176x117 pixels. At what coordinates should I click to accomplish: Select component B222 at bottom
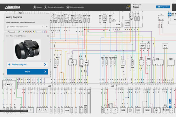(67, 110)
